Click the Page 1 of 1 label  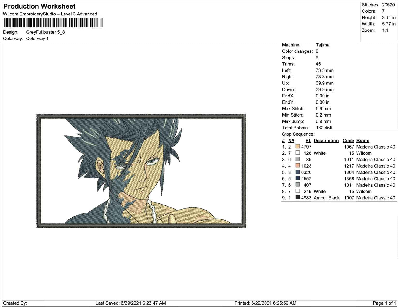tap(384, 303)
